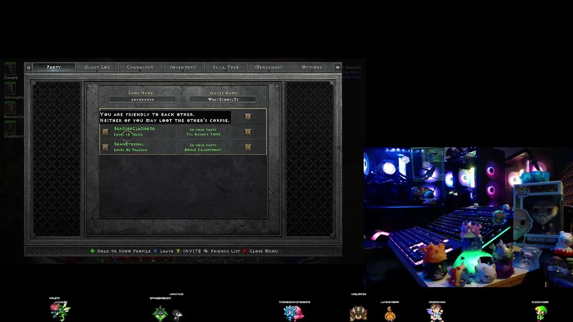Open the Character tab
573x322 pixels.
pyautogui.click(x=140, y=67)
